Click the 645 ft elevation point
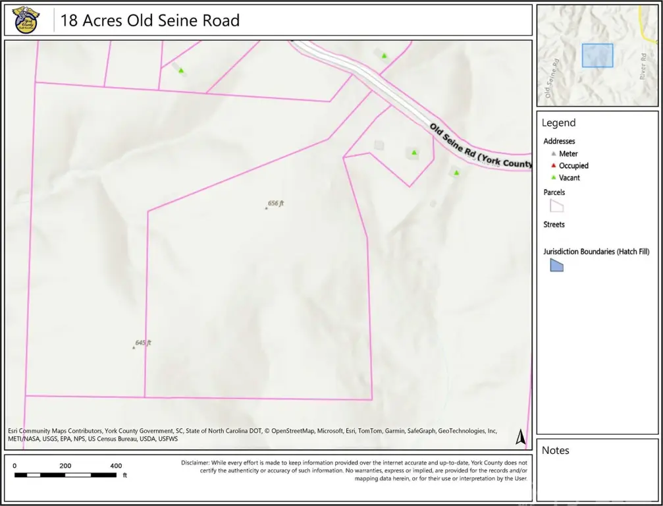This screenshot has width=663, height=506. (134, 347)
